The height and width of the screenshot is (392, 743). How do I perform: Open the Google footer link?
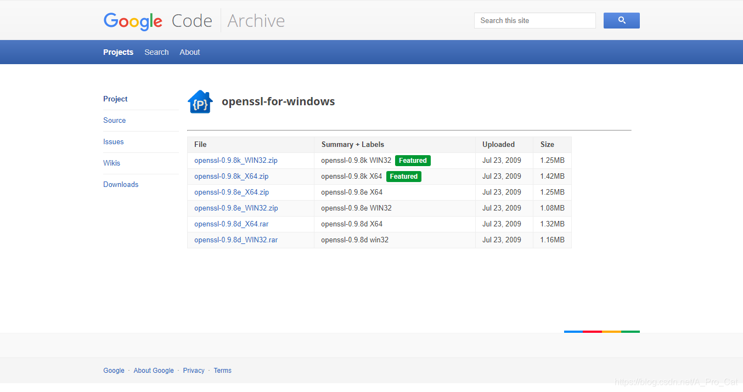click(114, 371)
